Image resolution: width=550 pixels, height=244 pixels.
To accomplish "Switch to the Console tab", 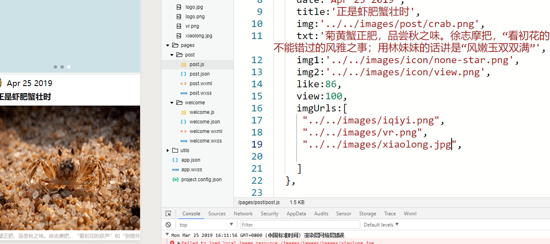I will click(x=191, y=214).
